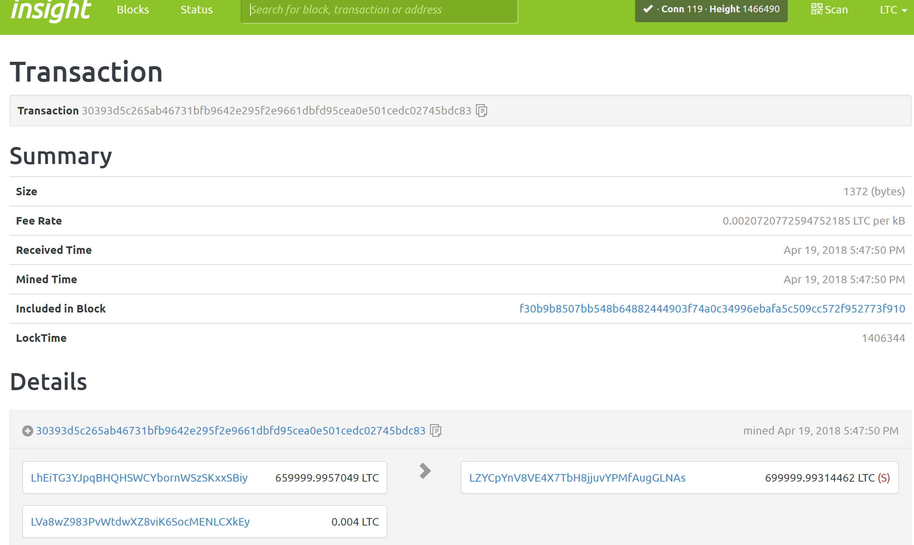The height and width of the screenshot is (545, 914).
Task: Open input address LVa8wZ983PvWtdwXZ8viK6SocMENLCXkEy
Action: (x=140, y=522)
